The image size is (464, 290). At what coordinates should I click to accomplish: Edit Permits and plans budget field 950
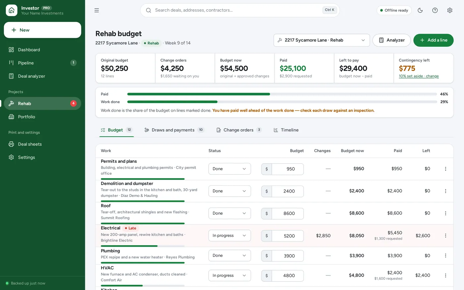tap(288, 169)
